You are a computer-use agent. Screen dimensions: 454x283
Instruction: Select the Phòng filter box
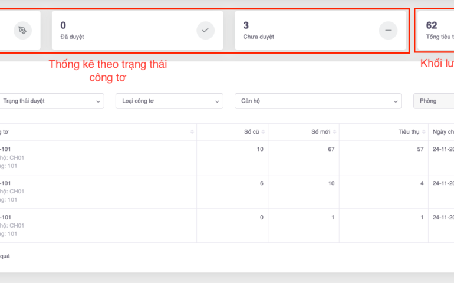point(433,101)
